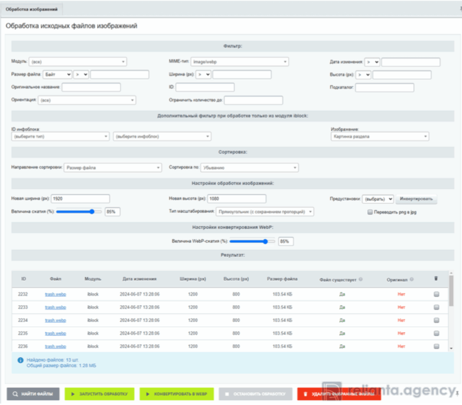Click the Новая ширина input field

click(x=80, y=199)
